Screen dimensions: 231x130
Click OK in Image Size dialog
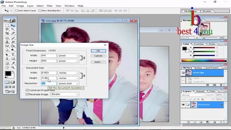pyautogui.click(x=98, y=51)
